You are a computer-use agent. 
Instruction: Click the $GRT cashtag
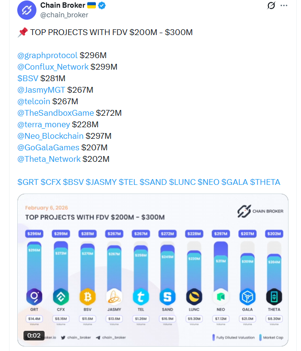coord(28,182)
